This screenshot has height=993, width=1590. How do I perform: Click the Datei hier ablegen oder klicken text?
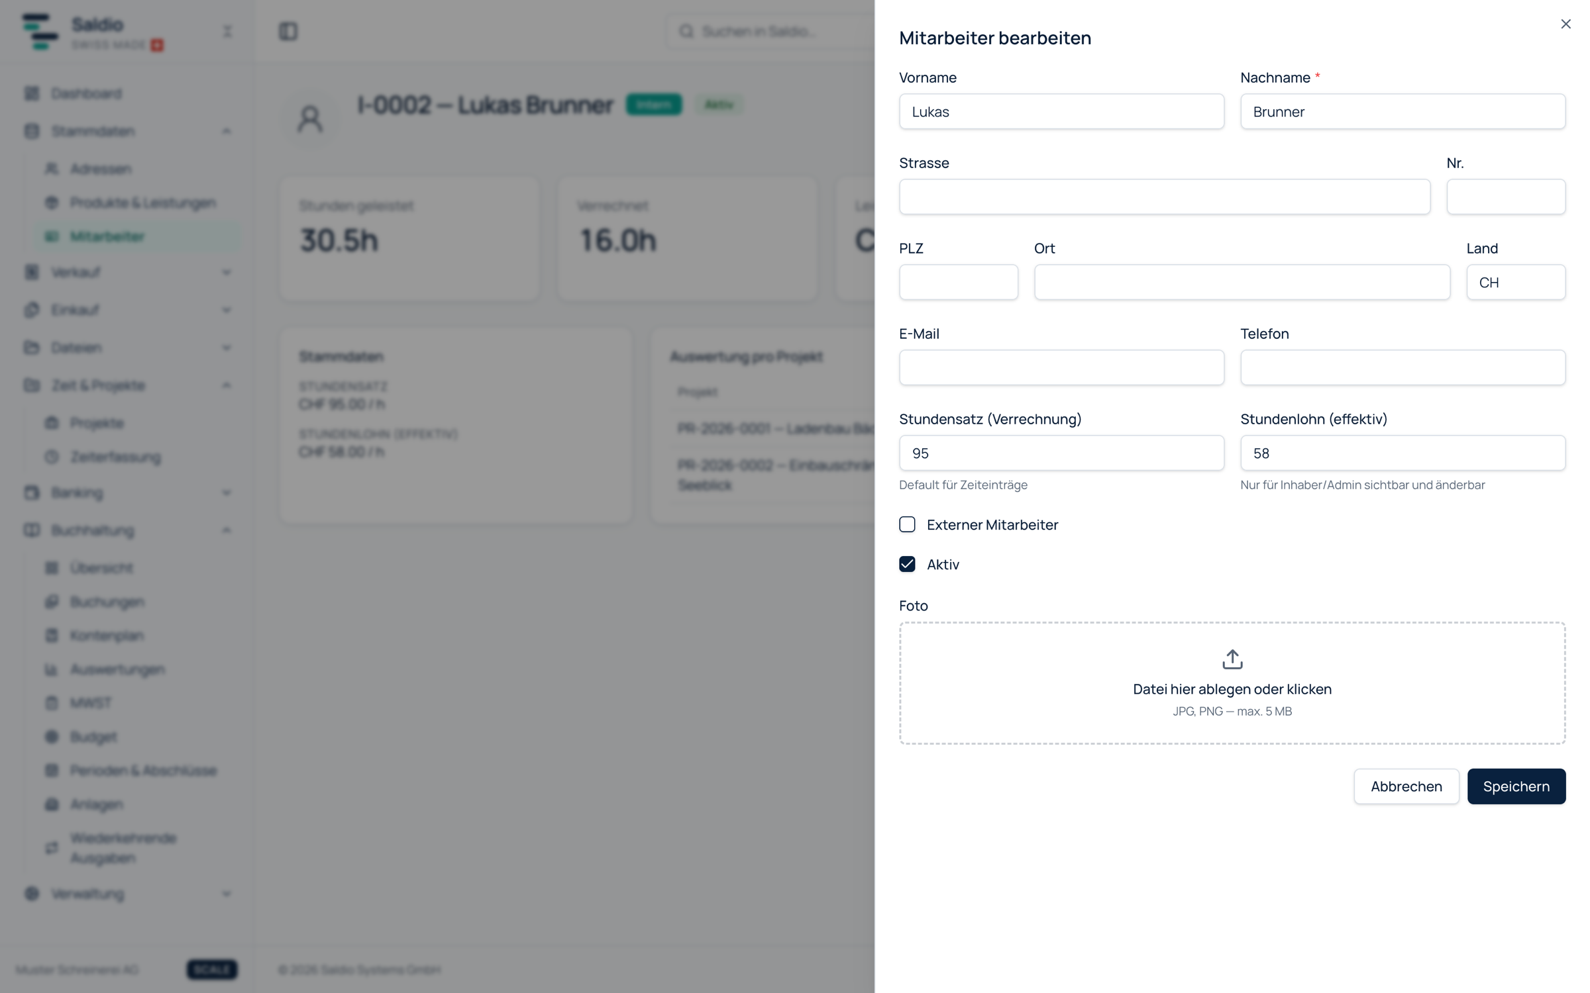coord(1232,689)
